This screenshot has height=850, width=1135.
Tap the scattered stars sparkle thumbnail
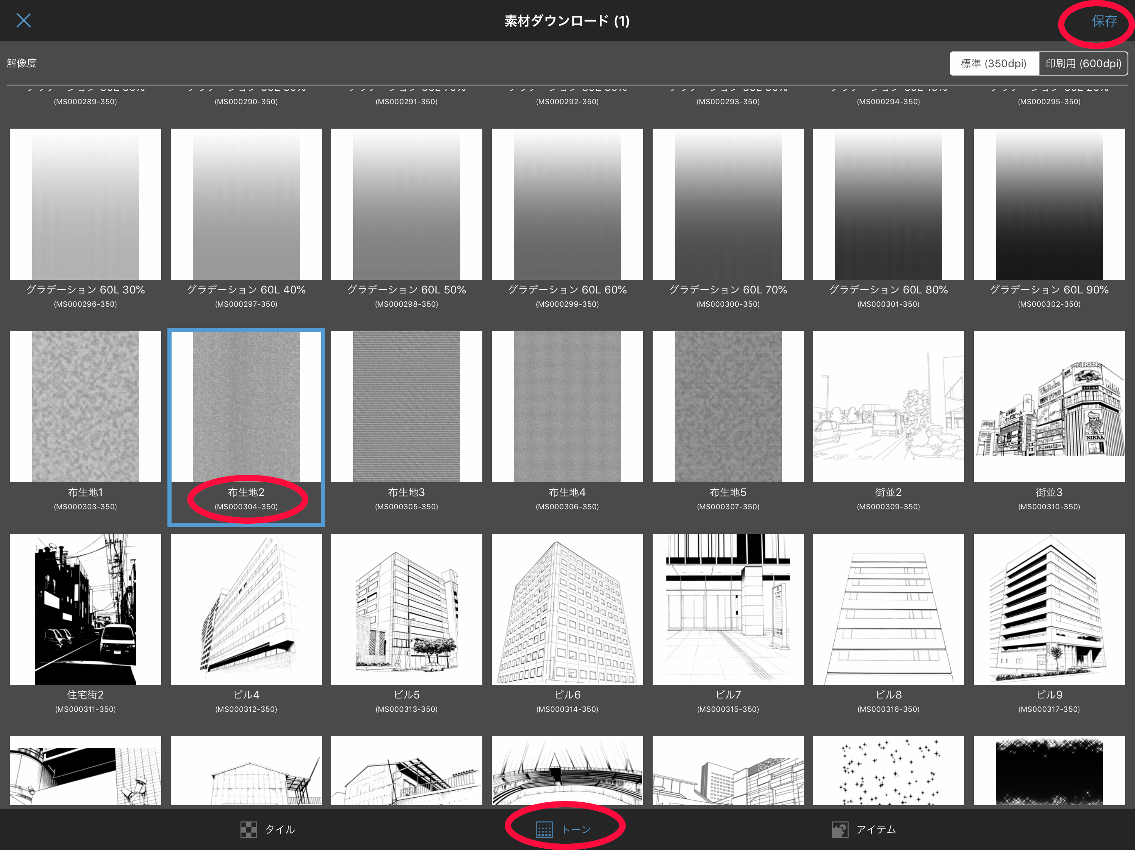point(888,771)
